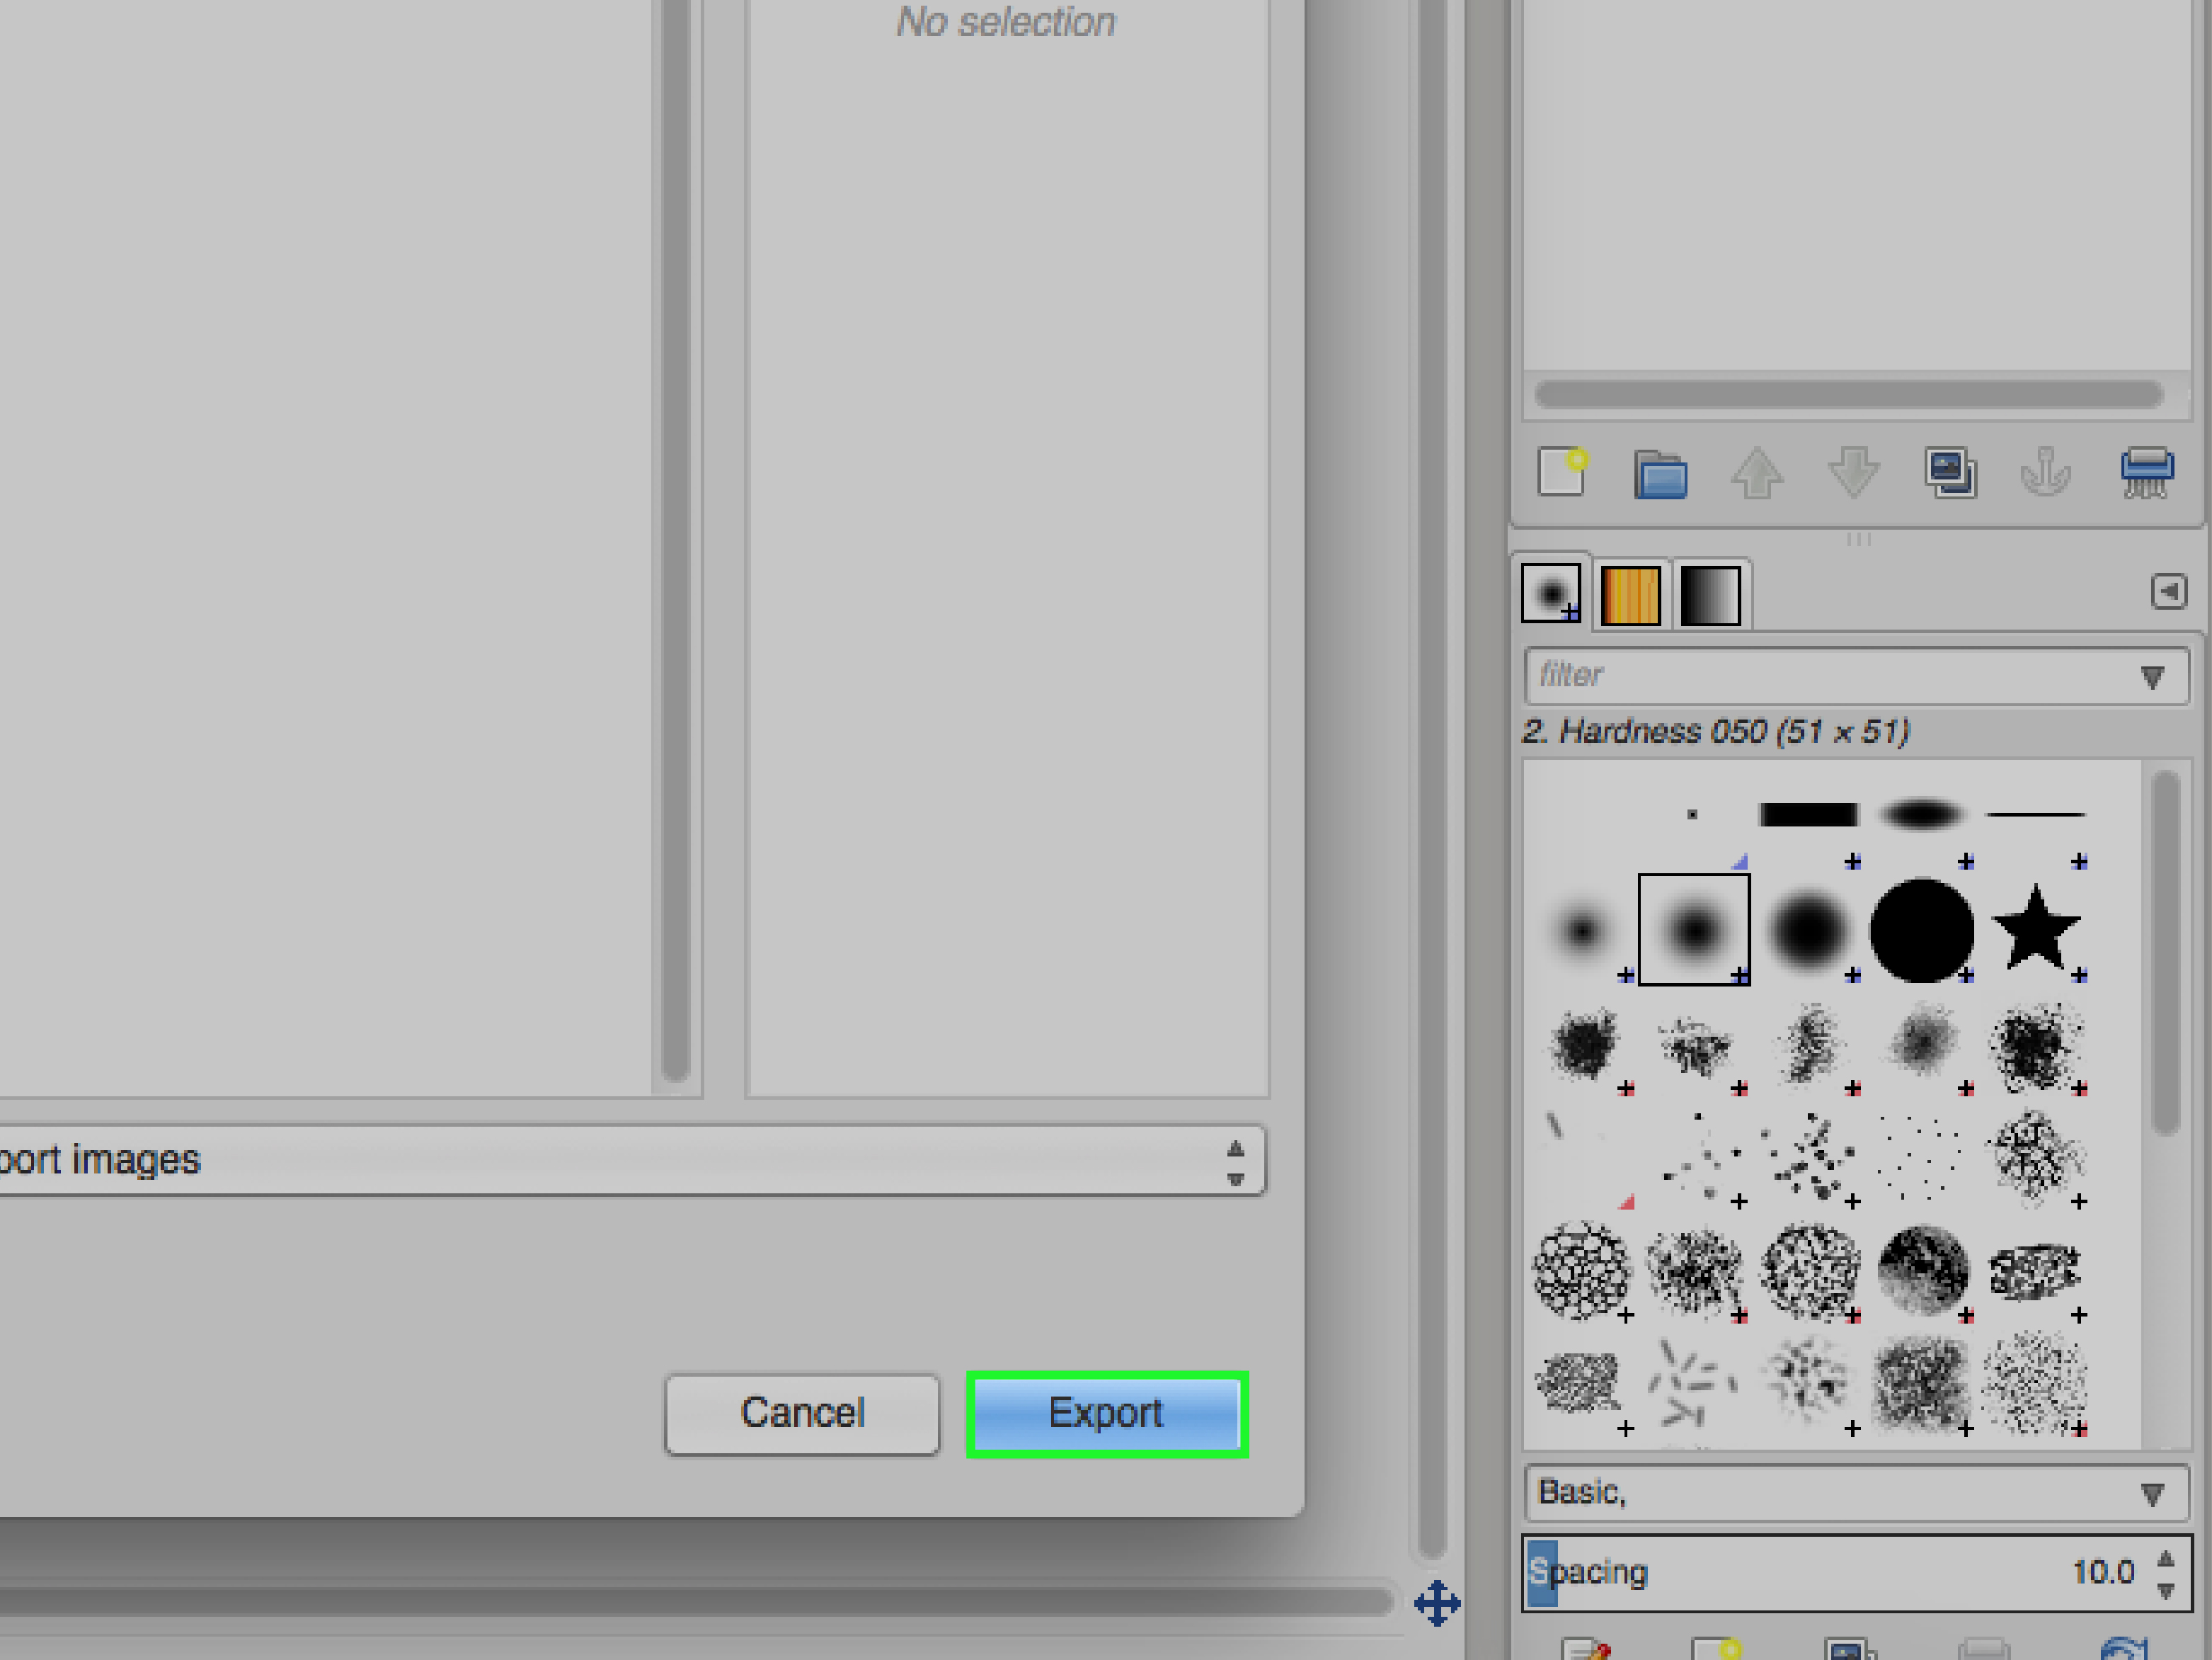Select the star brush
The width and height of the screenshot is (2212, 1660).
click(x=2035, y=930)
